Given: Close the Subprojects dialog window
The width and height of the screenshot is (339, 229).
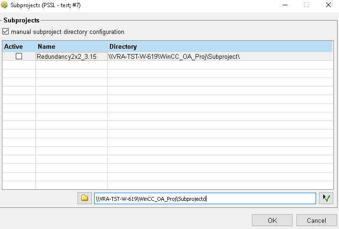Looking at the screenshot, I should click(x=328, y=5).
